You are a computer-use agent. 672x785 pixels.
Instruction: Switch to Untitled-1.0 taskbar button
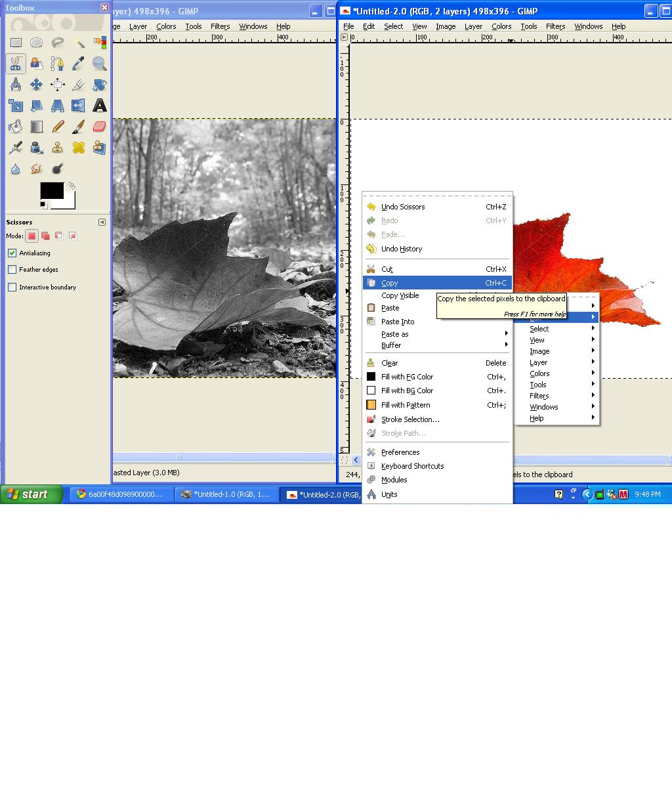pos(226,494)
